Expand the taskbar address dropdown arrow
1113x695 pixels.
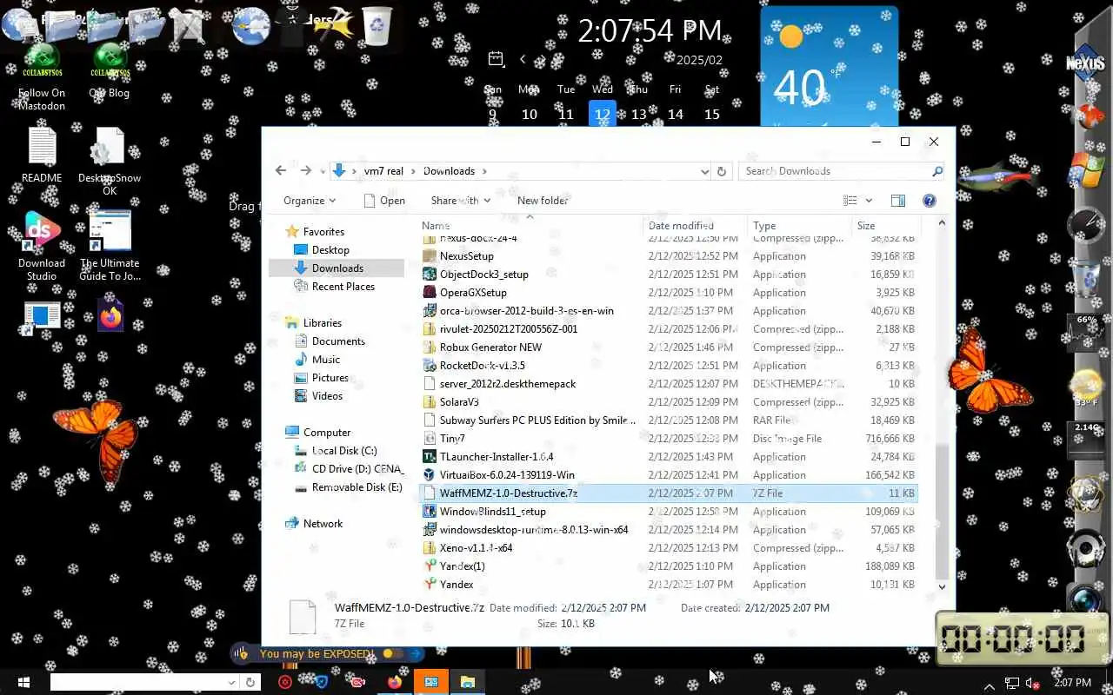232,682
